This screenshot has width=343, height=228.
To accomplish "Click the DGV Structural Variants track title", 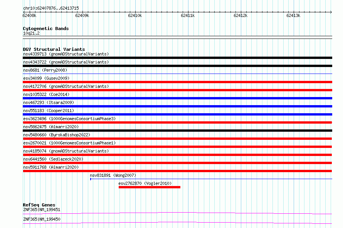I will click(x=54, y=49).
